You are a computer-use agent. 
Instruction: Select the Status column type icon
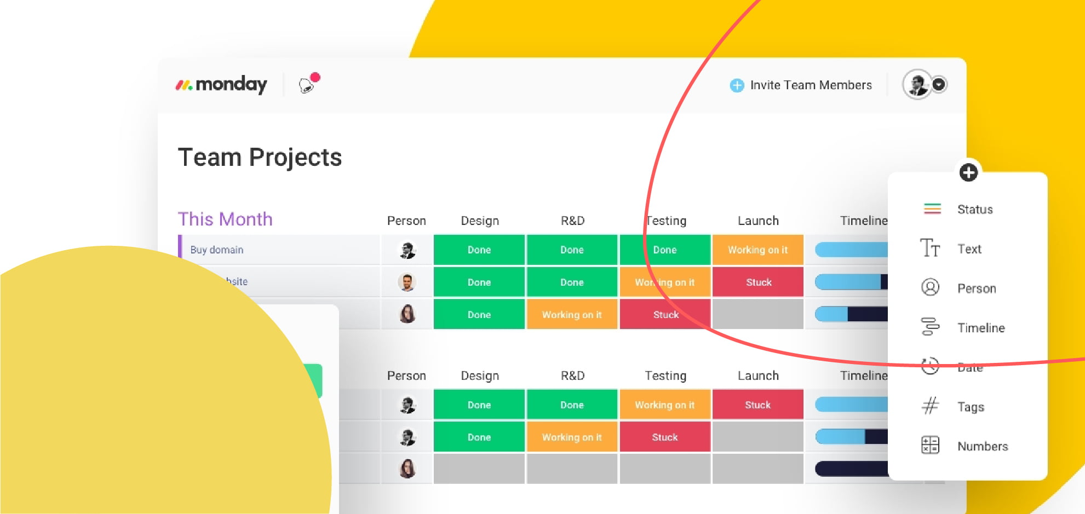pyautogui.click(x=932, y=209)
